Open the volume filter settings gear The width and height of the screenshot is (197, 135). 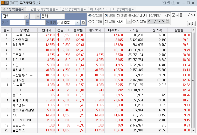tap(83, 22)
